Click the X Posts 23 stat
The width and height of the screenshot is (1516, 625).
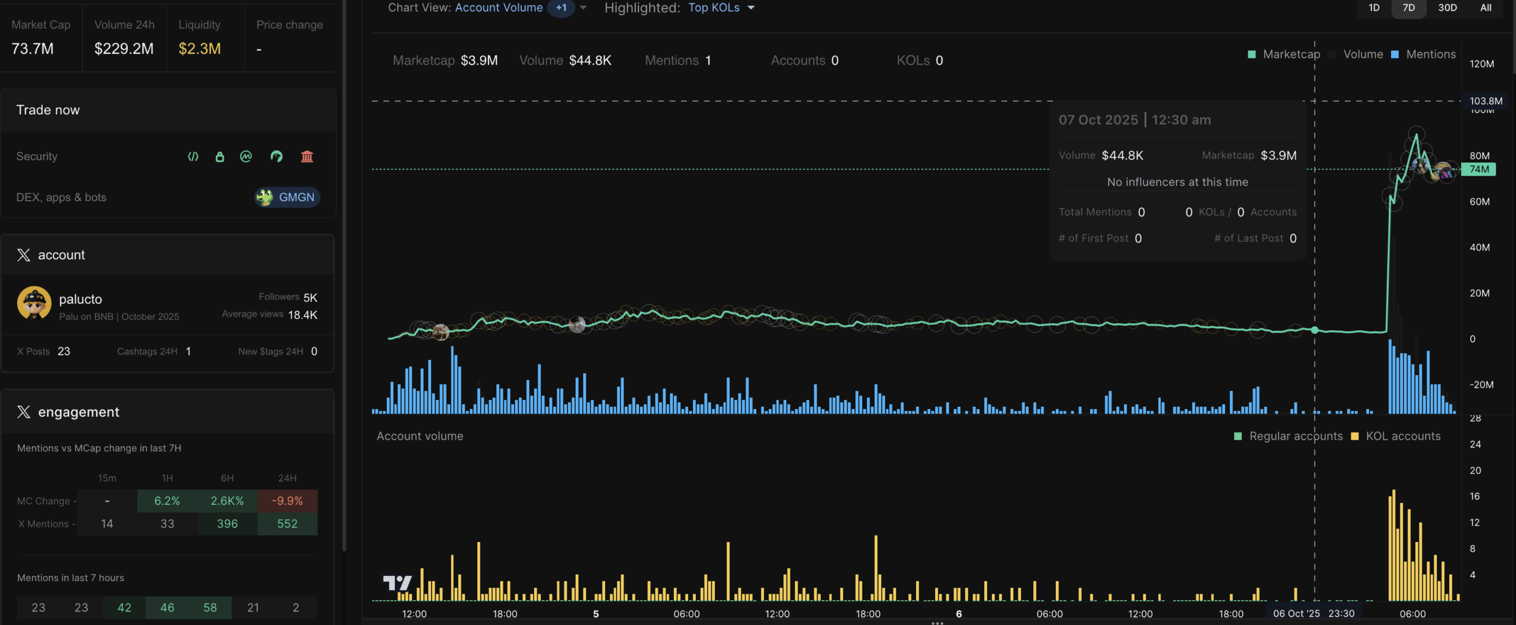pos(43,352)
